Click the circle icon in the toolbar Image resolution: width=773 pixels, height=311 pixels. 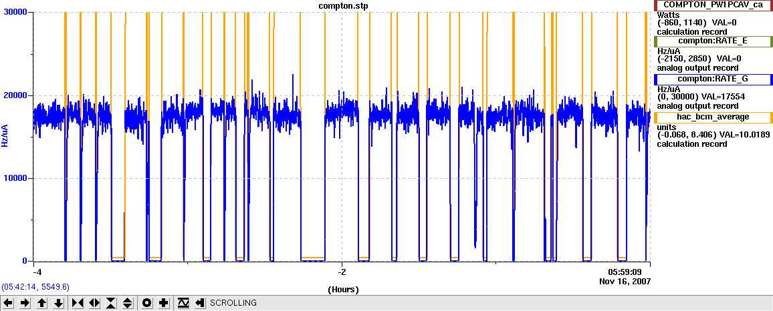tap(147, 302)
